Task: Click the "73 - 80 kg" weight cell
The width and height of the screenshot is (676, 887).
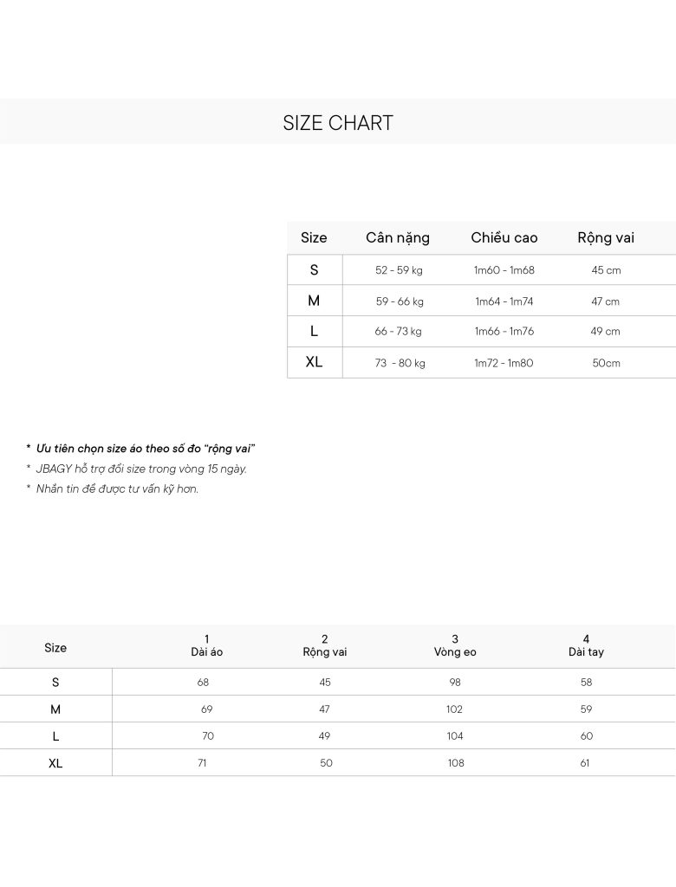Action: coord(400,363)
